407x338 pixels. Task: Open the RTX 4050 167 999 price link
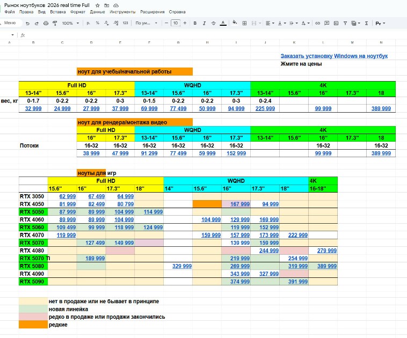coord(240,204)
